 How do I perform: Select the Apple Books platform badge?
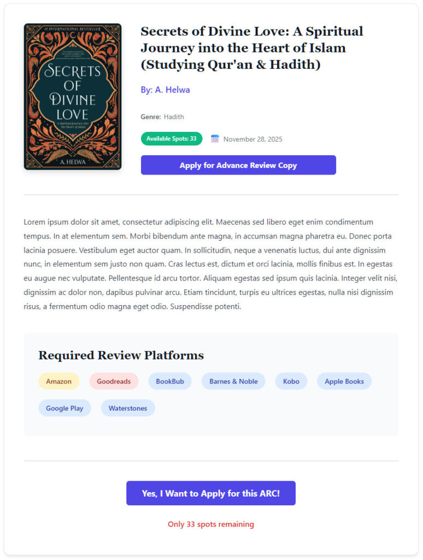point(344,381)
